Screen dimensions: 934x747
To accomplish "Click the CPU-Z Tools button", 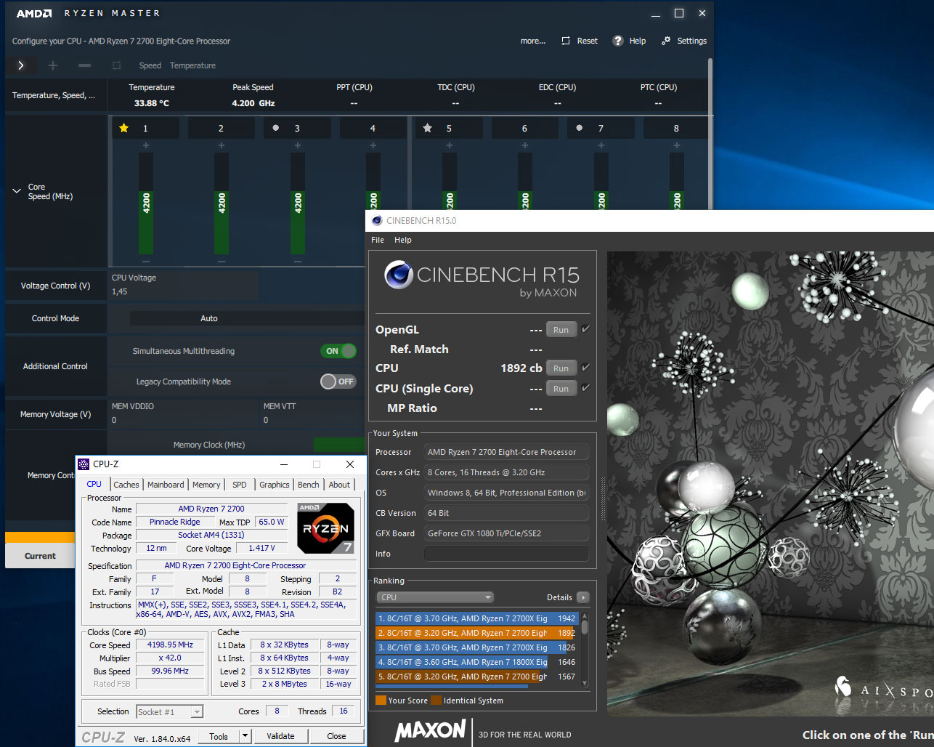I will pyautogui.click(x=219, y=736).
